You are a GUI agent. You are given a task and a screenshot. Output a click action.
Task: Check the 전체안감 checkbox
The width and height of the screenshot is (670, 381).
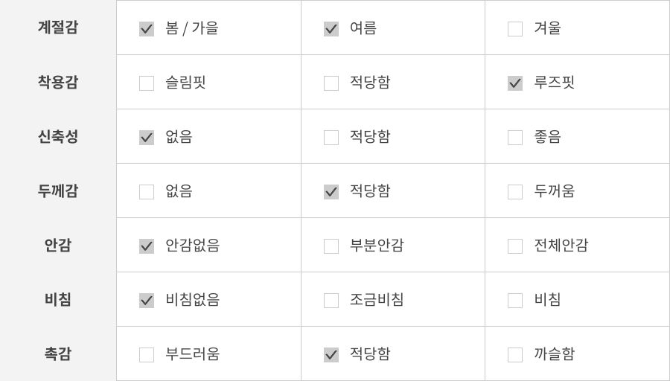515,246
